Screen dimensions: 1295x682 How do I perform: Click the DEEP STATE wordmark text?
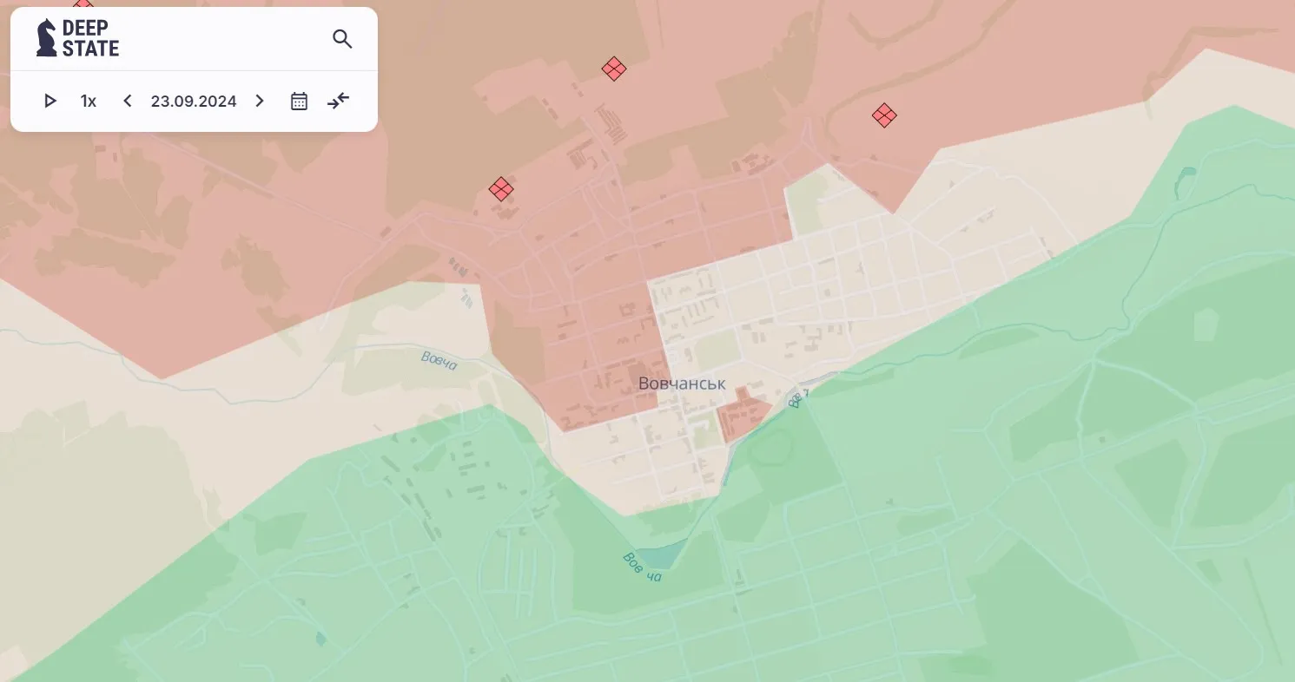[x=90, y=38]
